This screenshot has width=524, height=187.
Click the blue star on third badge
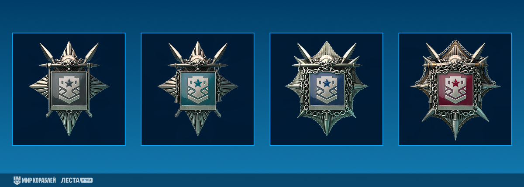(x=327, y=83)
